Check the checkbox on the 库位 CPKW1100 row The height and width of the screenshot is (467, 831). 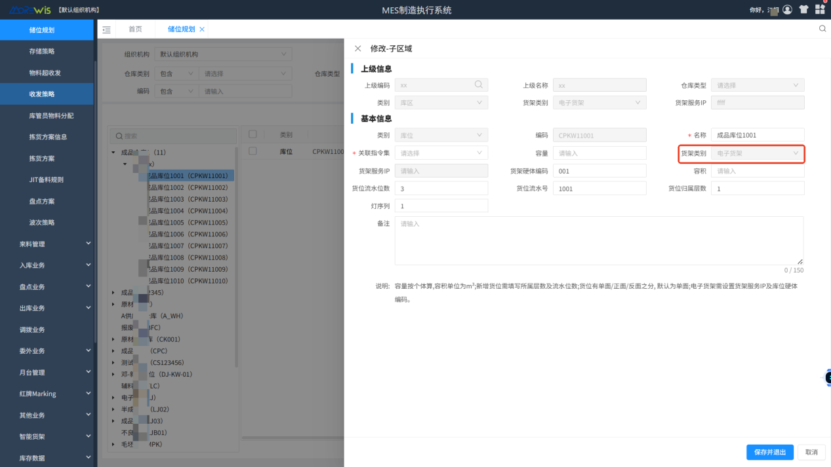[252, 150]
